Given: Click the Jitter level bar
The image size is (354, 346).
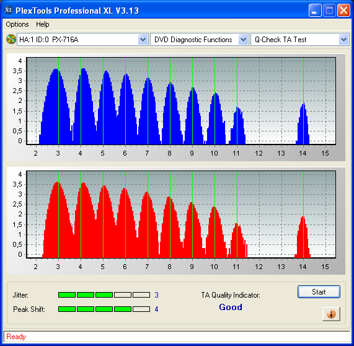Looking at the screenshot, I should [104, 295].
